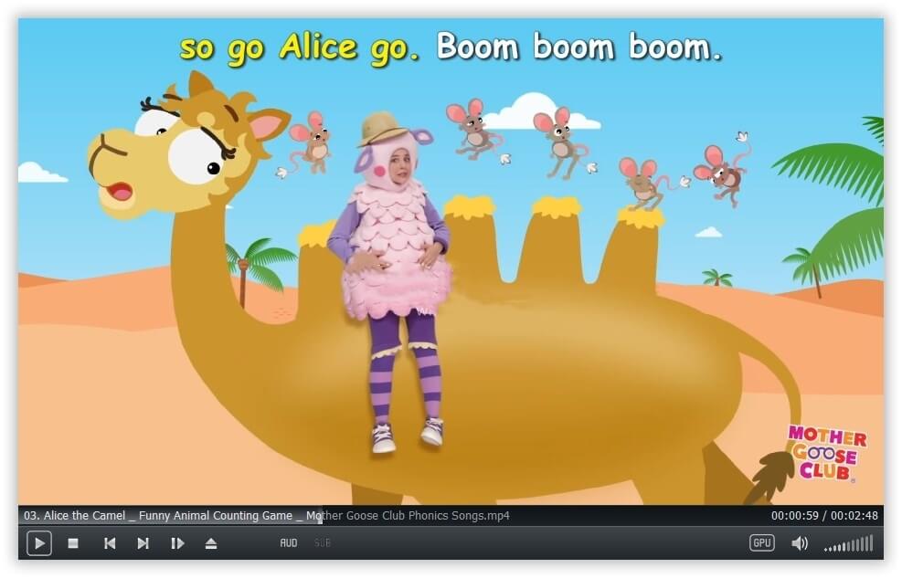This screenshot has height=578, width=902.
Task: Advance one frame with step button
Action: tap(177, 543)
